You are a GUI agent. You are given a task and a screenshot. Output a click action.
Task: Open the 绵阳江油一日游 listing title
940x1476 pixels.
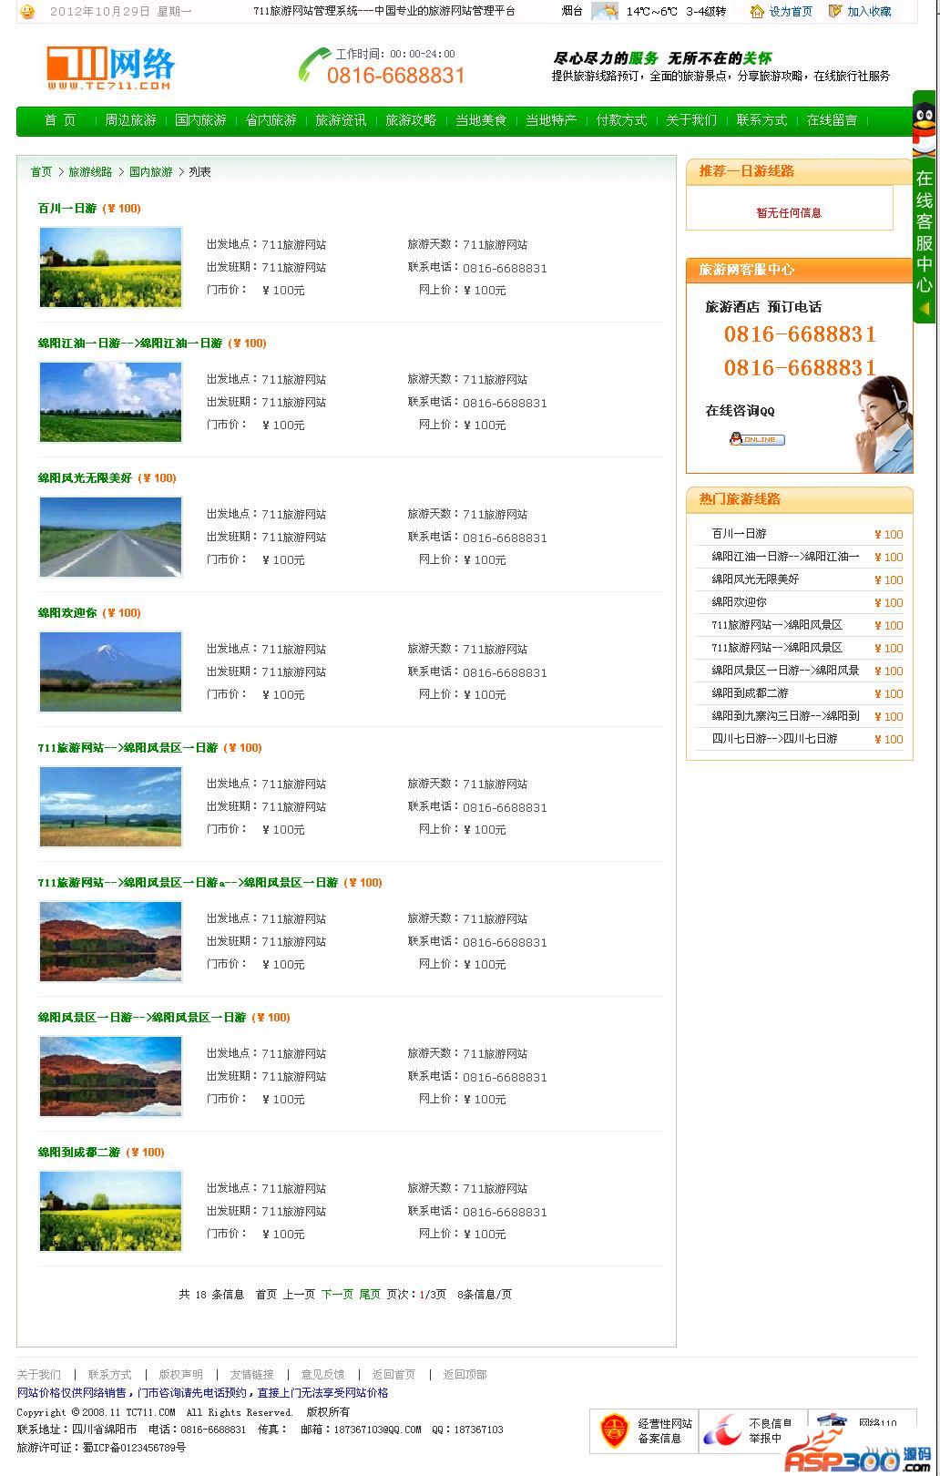(x=130, y=343)
